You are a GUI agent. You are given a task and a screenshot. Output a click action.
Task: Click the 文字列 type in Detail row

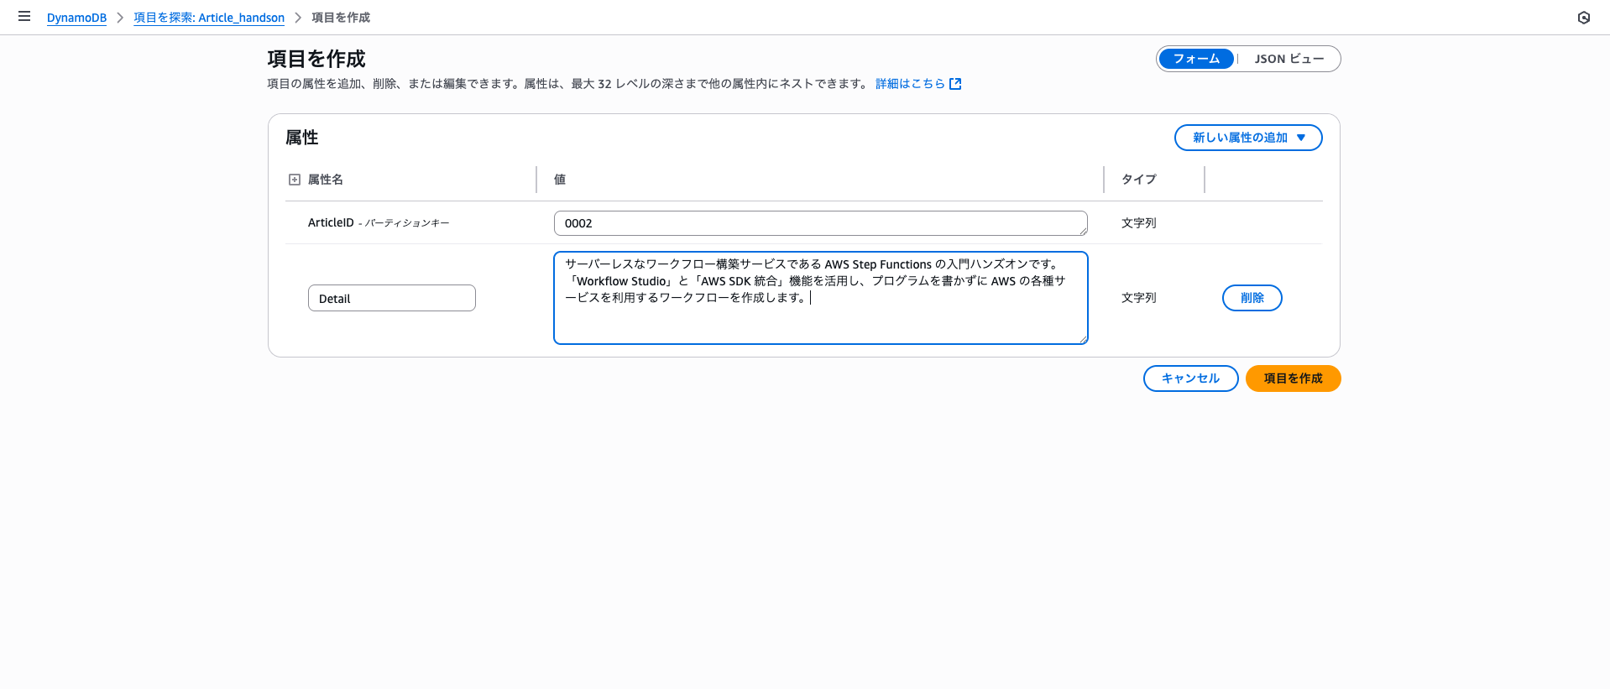[x=1139, y=298]
